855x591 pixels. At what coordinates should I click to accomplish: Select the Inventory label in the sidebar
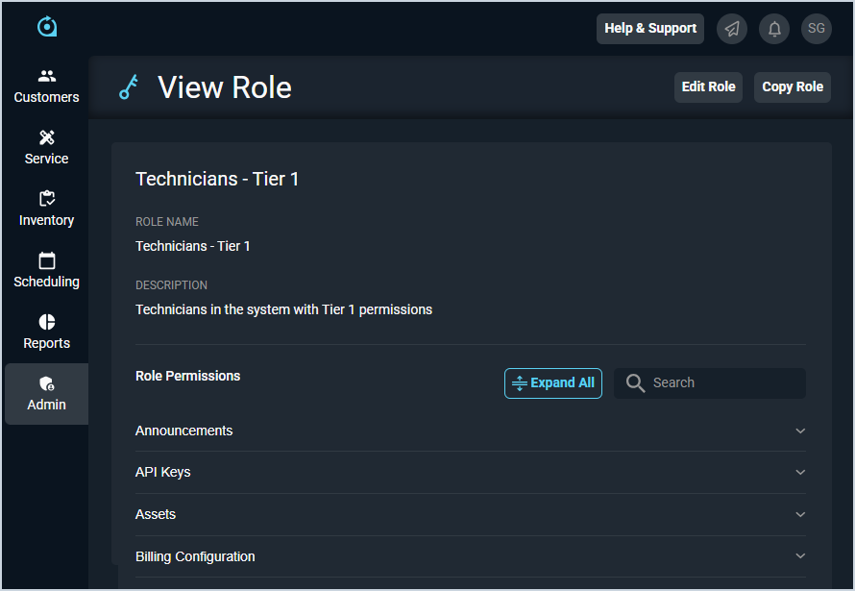coord(46,220)
